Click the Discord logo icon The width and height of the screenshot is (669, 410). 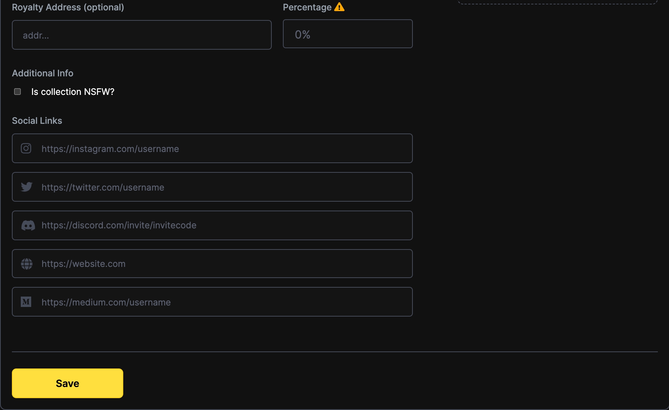tap(28, 225)
